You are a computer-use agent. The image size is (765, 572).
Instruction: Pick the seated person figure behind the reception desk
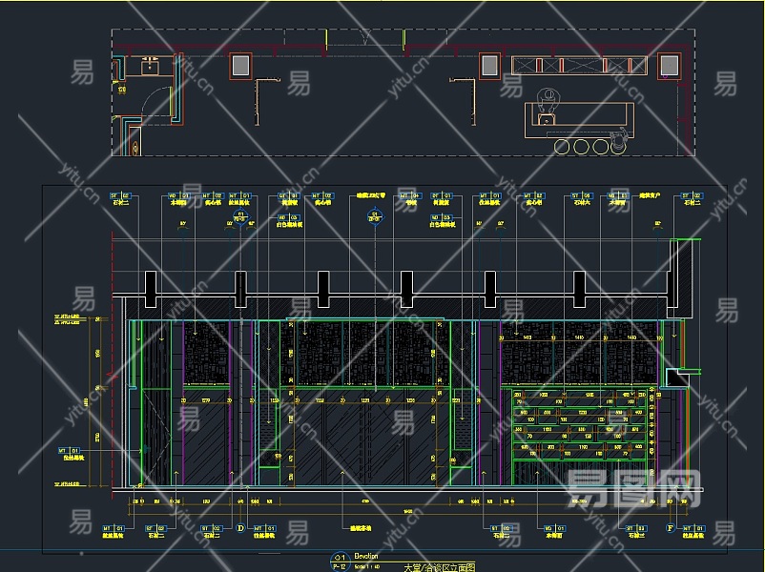pyautogui.click(x=547, y=100)
